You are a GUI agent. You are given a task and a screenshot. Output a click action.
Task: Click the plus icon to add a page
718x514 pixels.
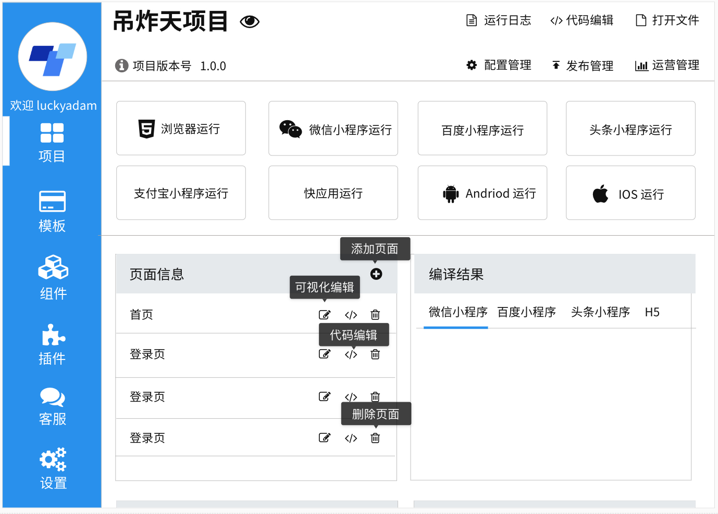pyautogui.click(x=376, y=274)
